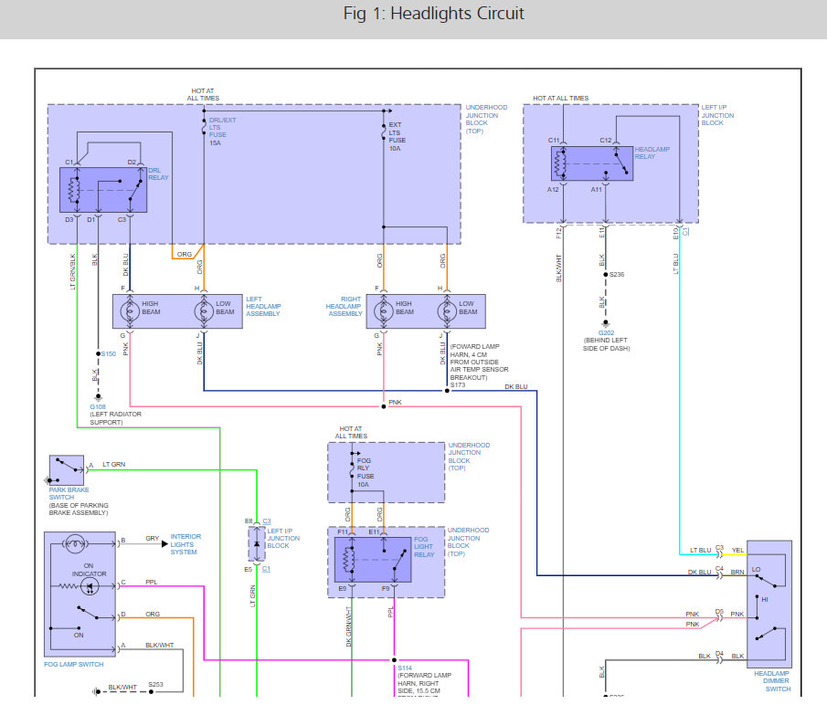
Task: Click the ON indicator LED symbol
Action: tap(90, 586)
